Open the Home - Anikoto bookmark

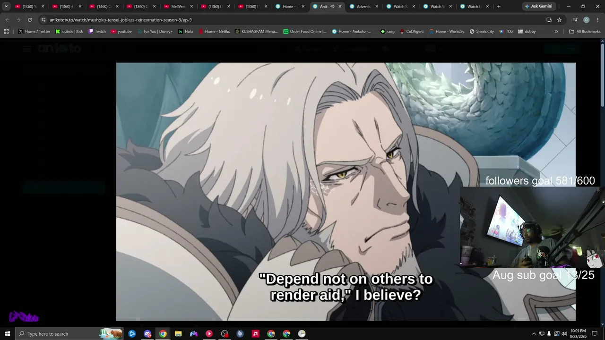(x=352, y=32)
